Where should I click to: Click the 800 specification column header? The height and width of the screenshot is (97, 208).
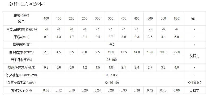pos(177,18)
